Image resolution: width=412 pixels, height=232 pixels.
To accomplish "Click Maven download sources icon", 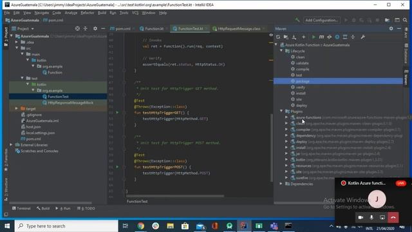I will pos(294,37).
